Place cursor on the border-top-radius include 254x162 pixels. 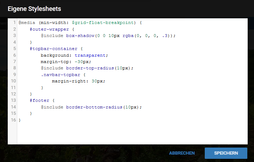[x=91, y=68]
